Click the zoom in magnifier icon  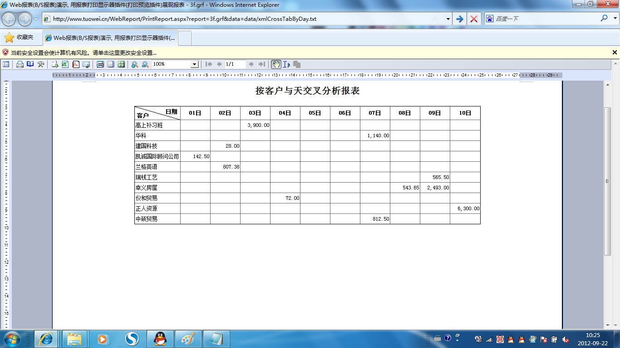[x=135, y=64]
